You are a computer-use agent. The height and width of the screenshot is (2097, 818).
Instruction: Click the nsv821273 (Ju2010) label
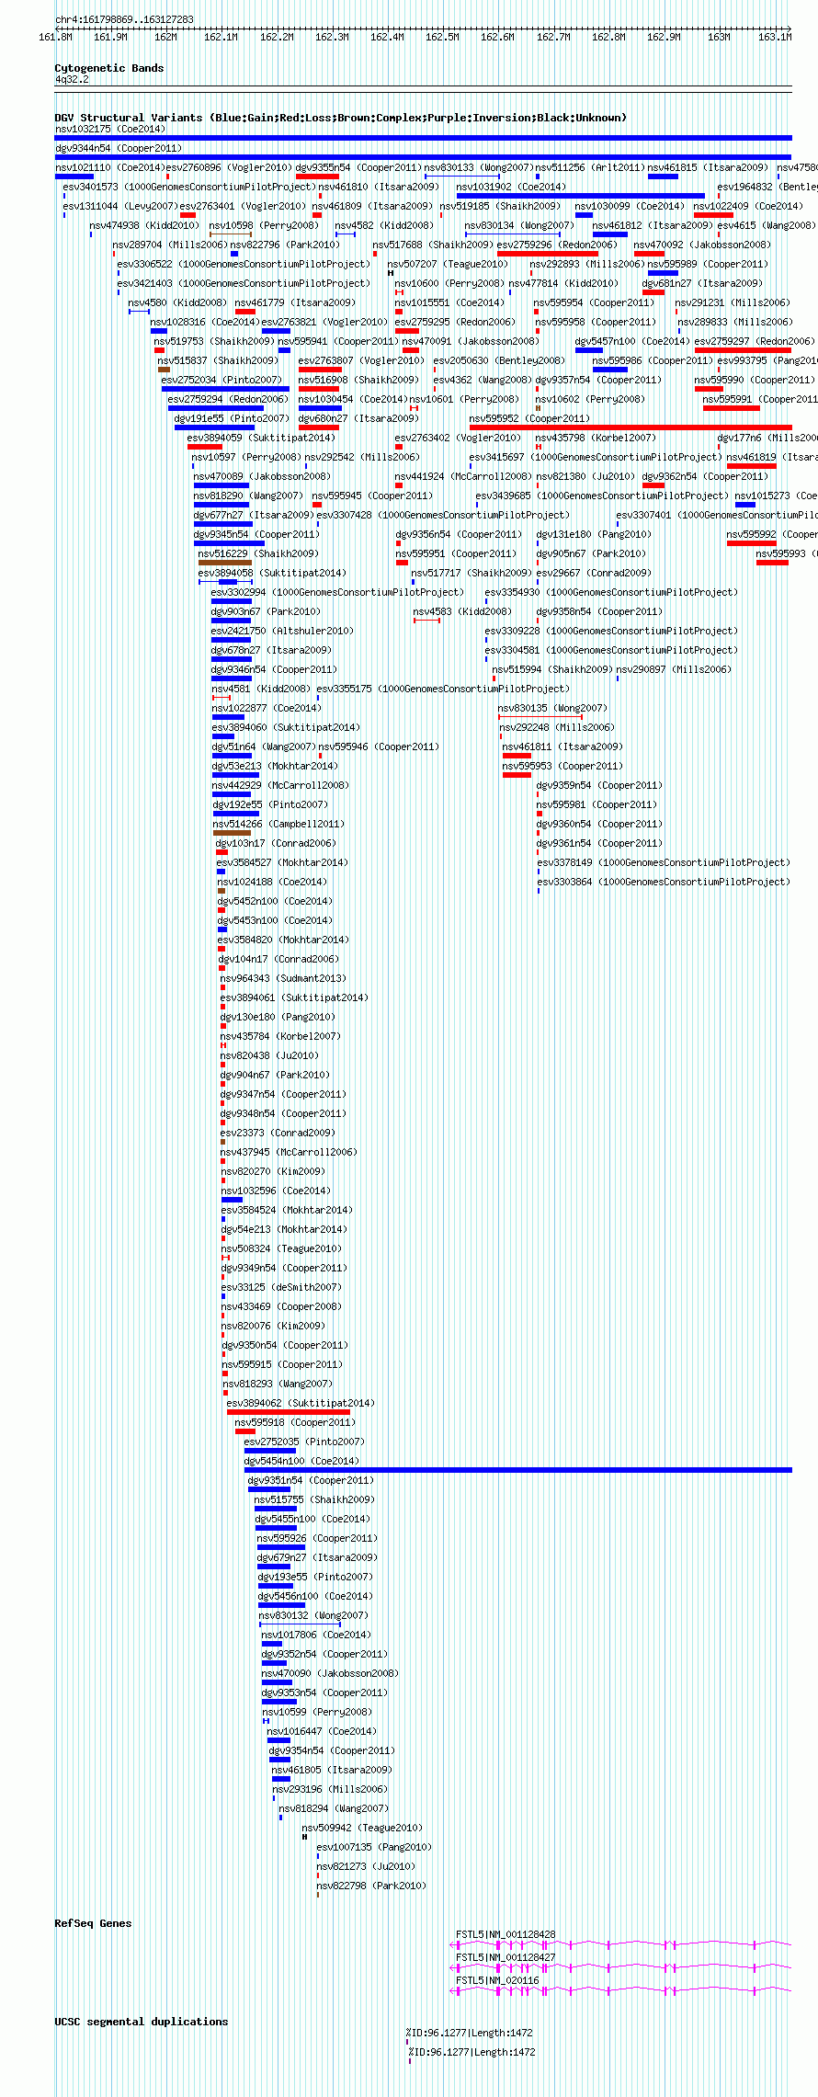[366, 1866]
